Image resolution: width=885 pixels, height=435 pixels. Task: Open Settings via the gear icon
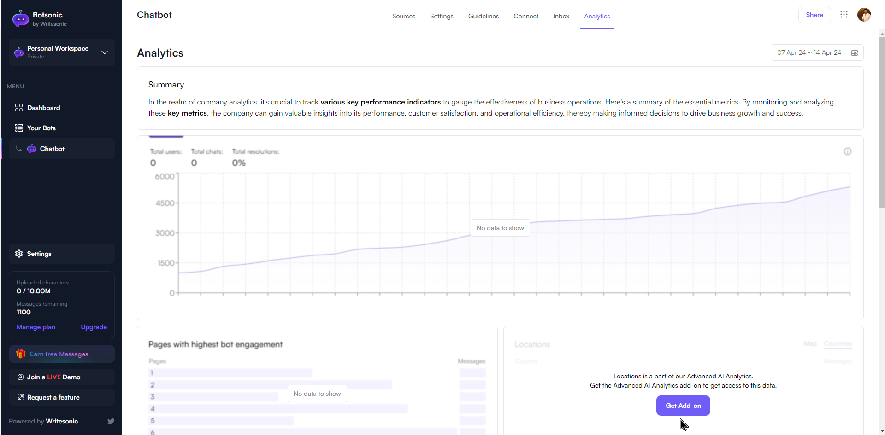[18, 254]
